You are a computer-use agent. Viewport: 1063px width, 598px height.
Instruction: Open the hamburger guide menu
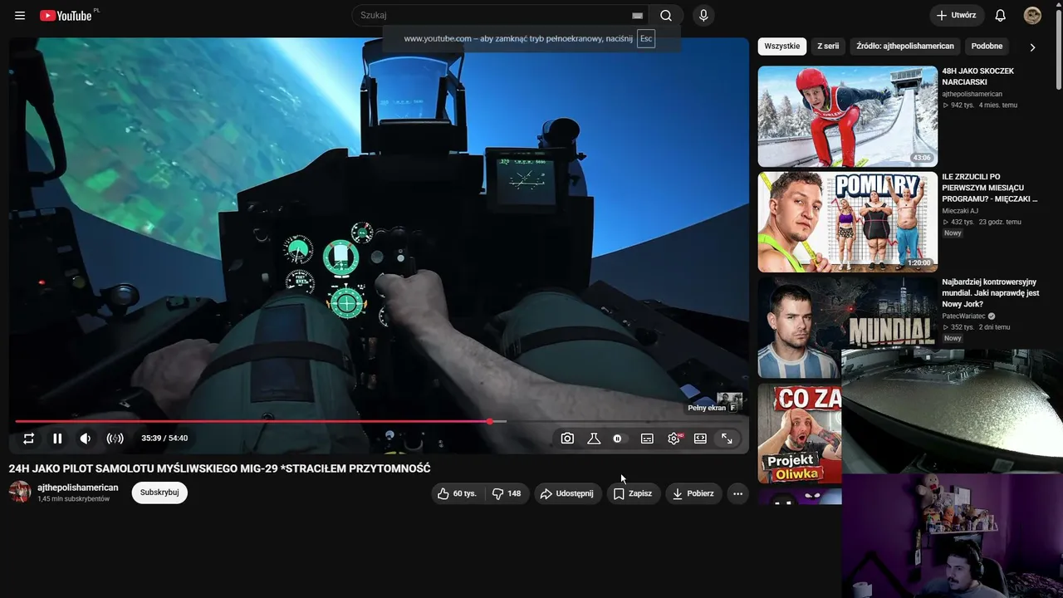coord(20,16)
